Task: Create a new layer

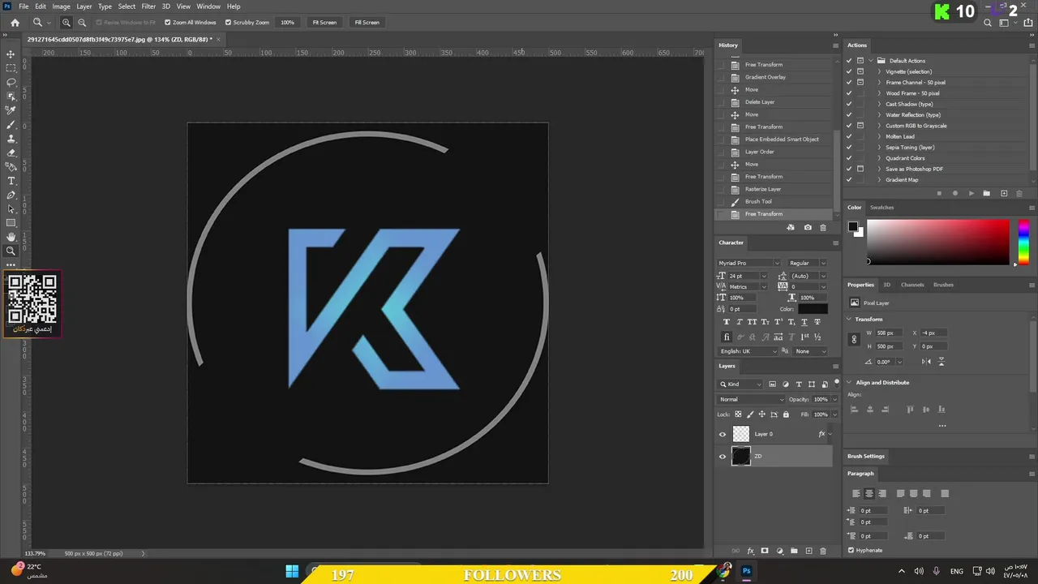Action: pos(809,551)
